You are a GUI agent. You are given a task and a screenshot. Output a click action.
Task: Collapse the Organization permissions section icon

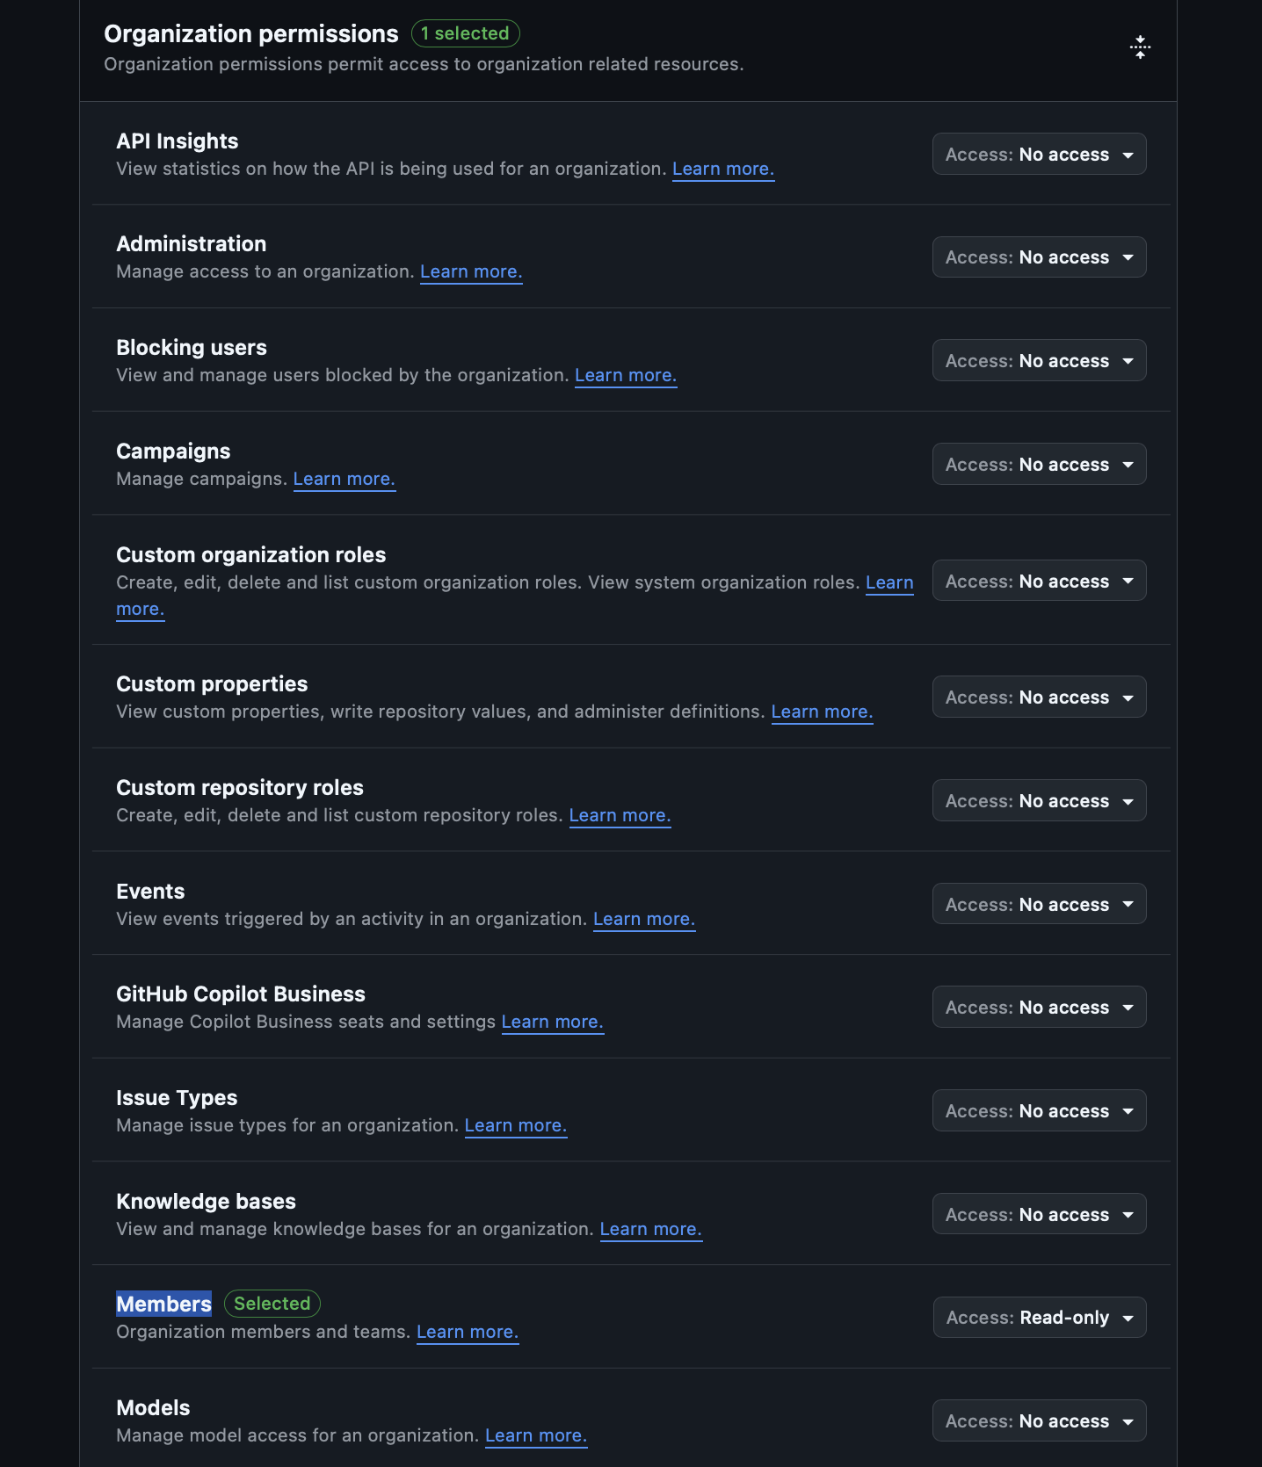[x=1140, y=47]
